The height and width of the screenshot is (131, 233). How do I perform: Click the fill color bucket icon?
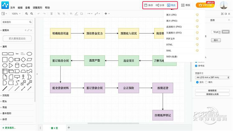coord(71,14)
